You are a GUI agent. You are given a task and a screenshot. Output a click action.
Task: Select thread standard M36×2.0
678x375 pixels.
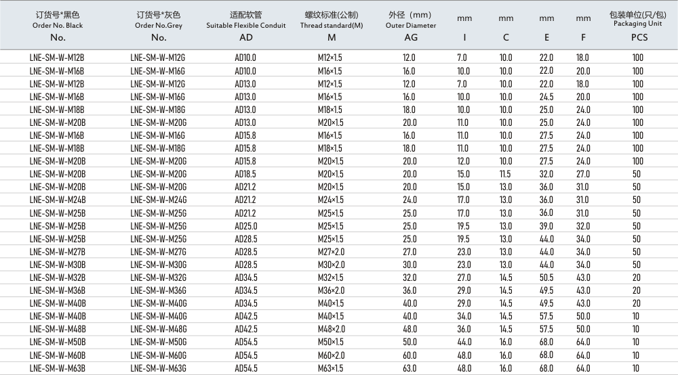point(331,290)
